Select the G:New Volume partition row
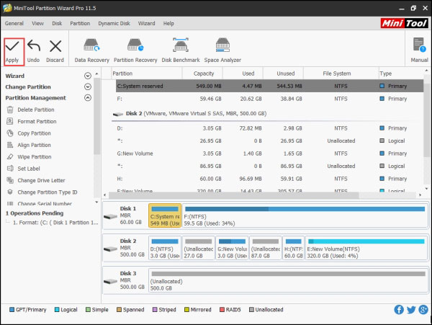This screenshot has height=325, width=432. click(x=269, y=153)
